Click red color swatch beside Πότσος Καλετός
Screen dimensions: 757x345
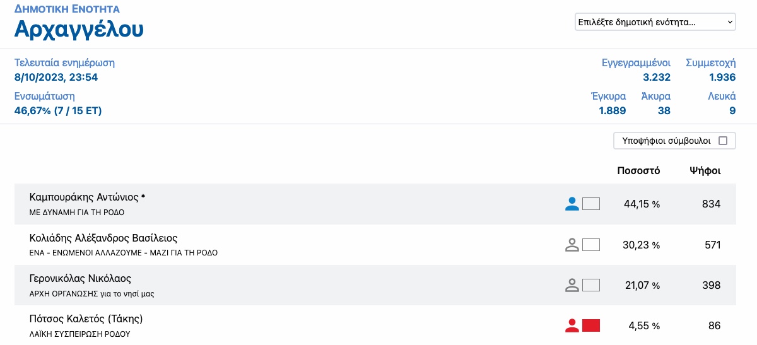(x=591, y=325)
